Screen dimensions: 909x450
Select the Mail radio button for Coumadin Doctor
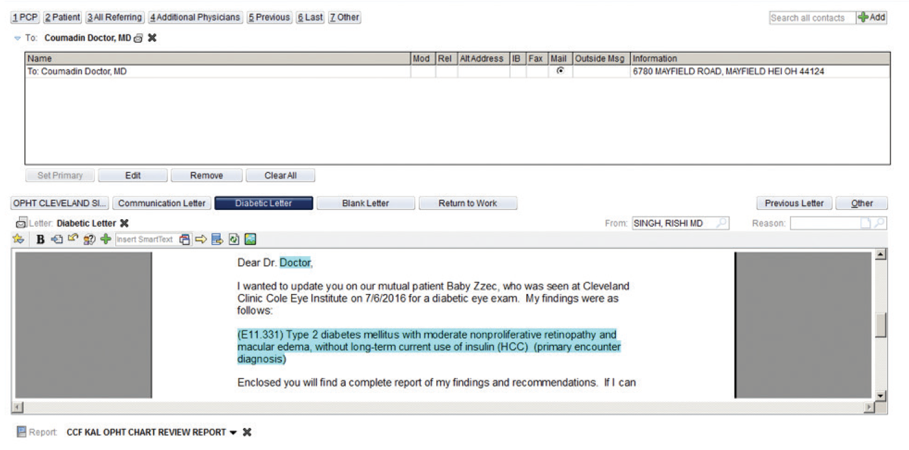click(x=560, y=72)
